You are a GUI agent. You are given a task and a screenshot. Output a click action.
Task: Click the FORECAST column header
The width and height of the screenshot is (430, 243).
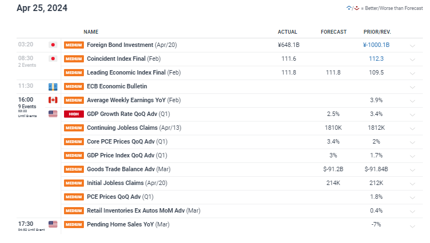point(333,32)
